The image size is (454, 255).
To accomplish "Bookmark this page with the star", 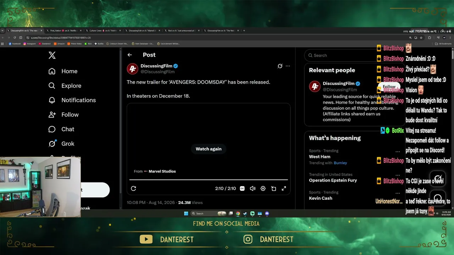I will (421, 38).
